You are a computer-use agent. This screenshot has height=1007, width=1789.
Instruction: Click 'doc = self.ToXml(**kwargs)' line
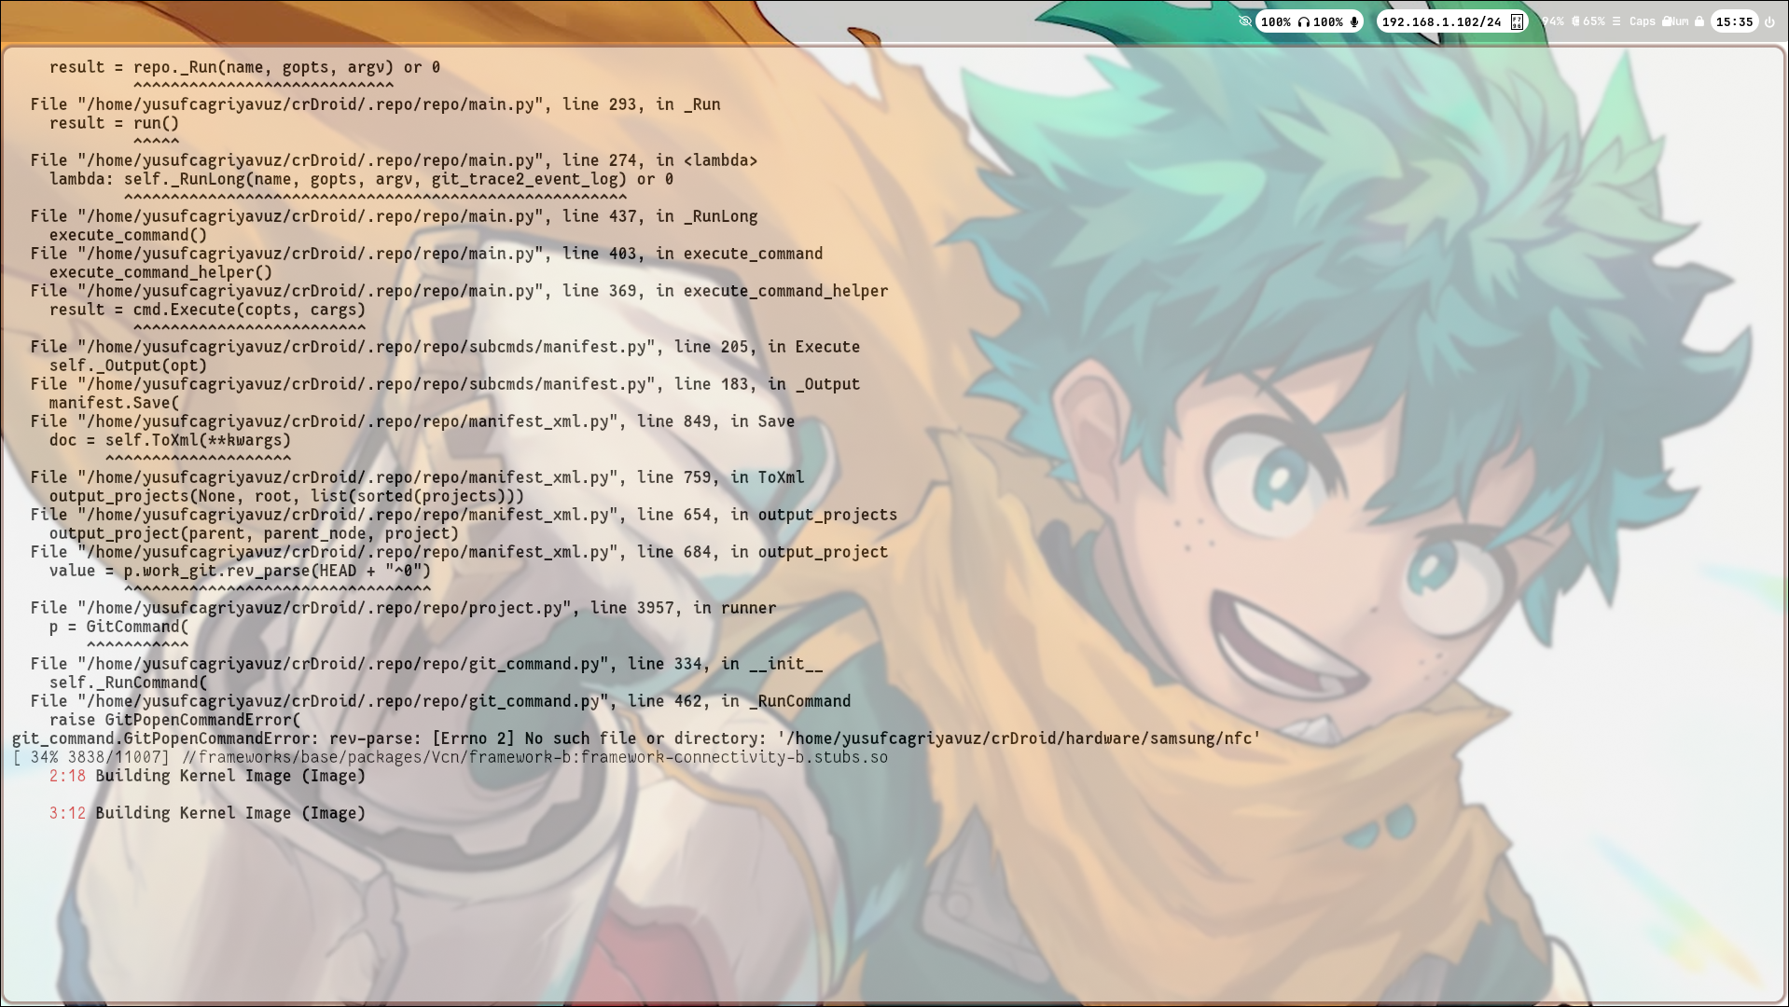pyautogui.click(x=170, y=440)
